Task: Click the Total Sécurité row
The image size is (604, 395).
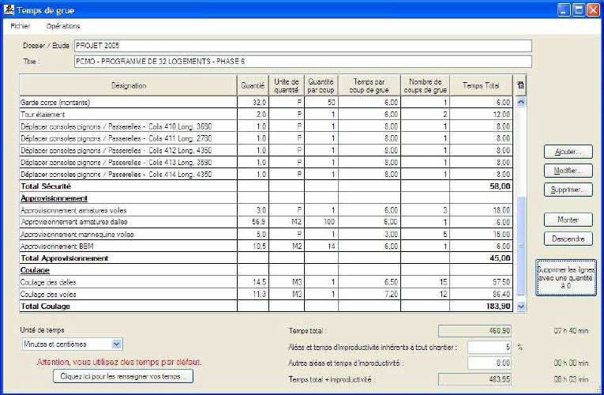Action: (266, 186)
